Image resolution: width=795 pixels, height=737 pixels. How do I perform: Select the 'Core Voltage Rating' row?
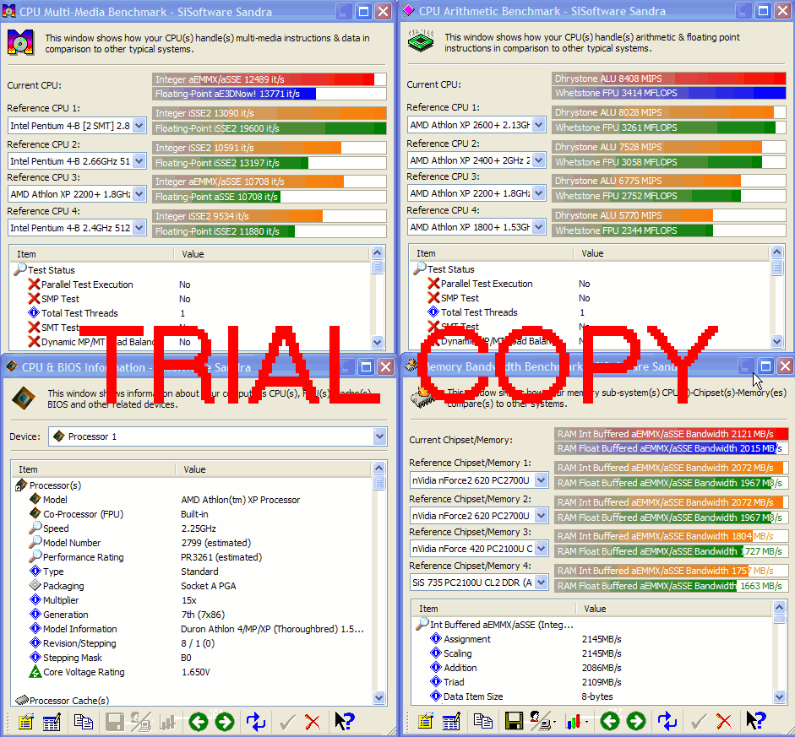point(192,672)
